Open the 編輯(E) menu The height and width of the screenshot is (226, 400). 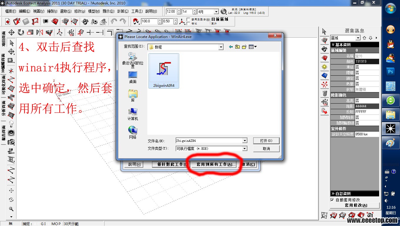[24, 11]
